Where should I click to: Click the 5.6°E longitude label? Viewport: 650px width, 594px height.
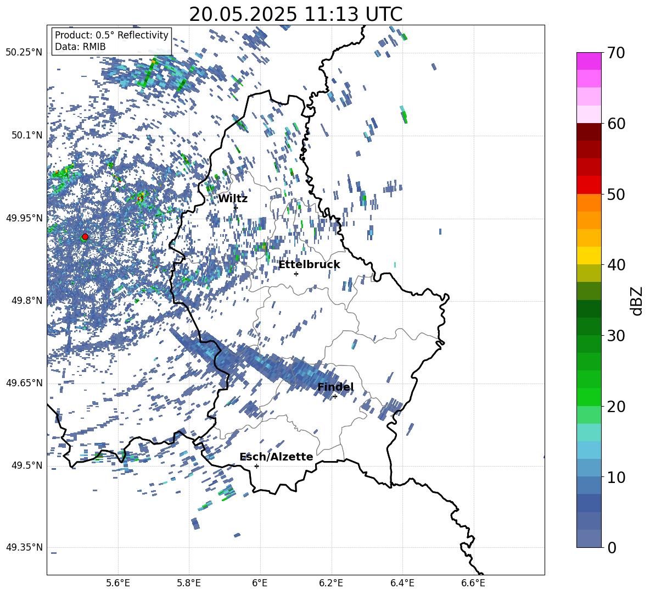click(118, 583)
